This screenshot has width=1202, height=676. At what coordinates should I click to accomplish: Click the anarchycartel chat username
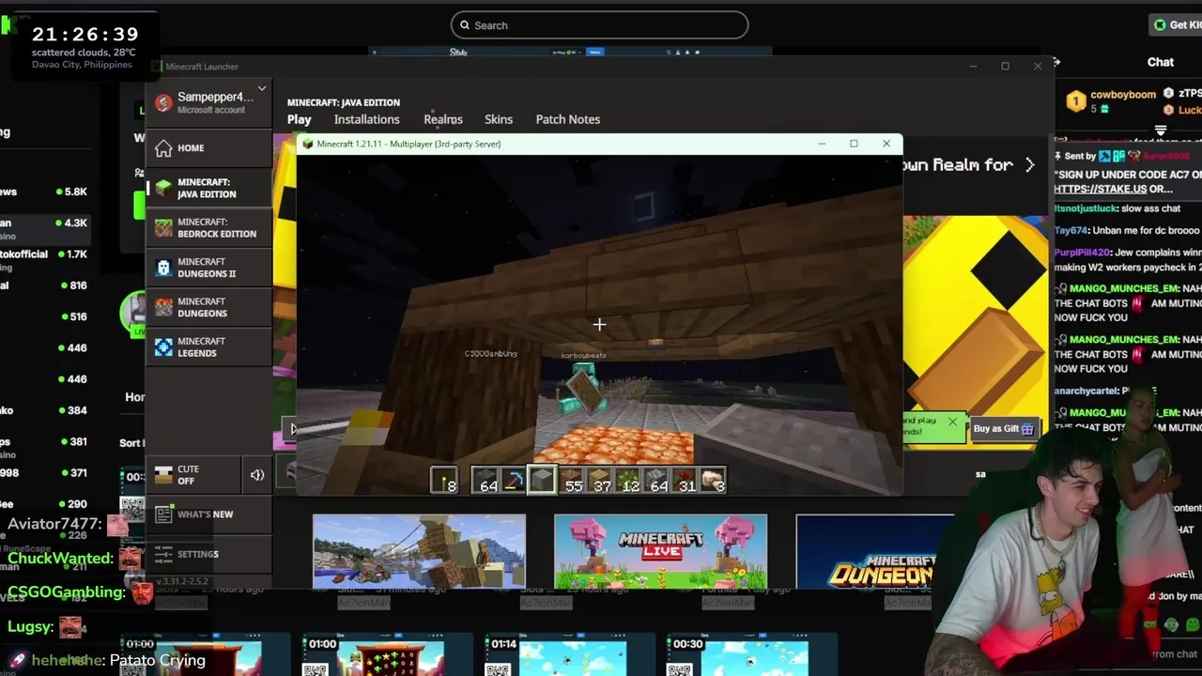click(x=1086, y=391)
